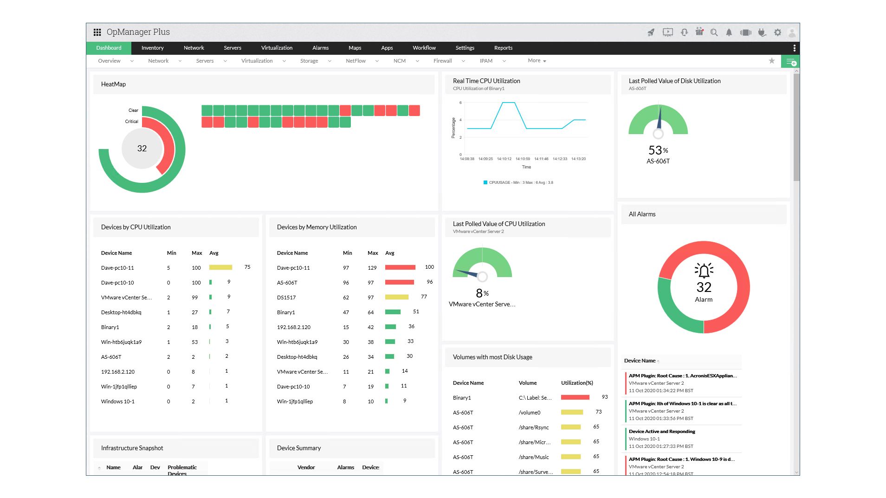The height and width of the screenshot is (498, 886).
Task: Open the headset support icon
Action: [x=684, y=32]
